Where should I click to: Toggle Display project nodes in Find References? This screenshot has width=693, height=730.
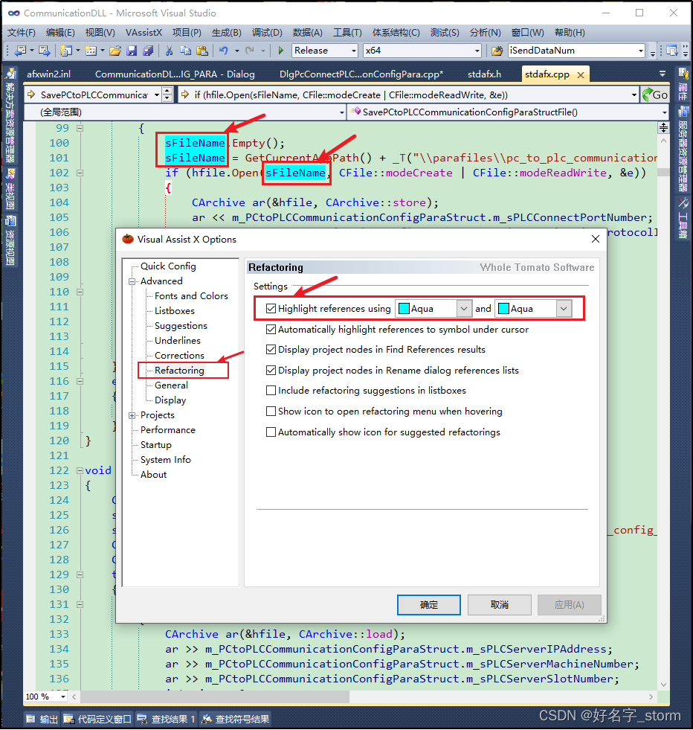coord(271,349)
